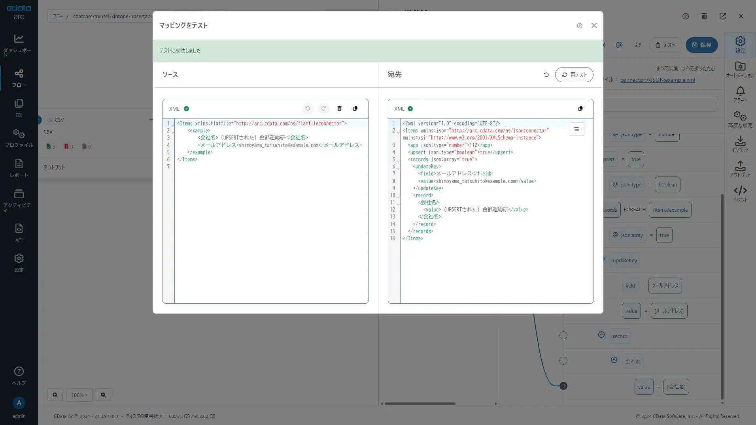This screenshot has height=425, width=756.
Task: Redo in the source XML editor
Action: tap(323, 108)
